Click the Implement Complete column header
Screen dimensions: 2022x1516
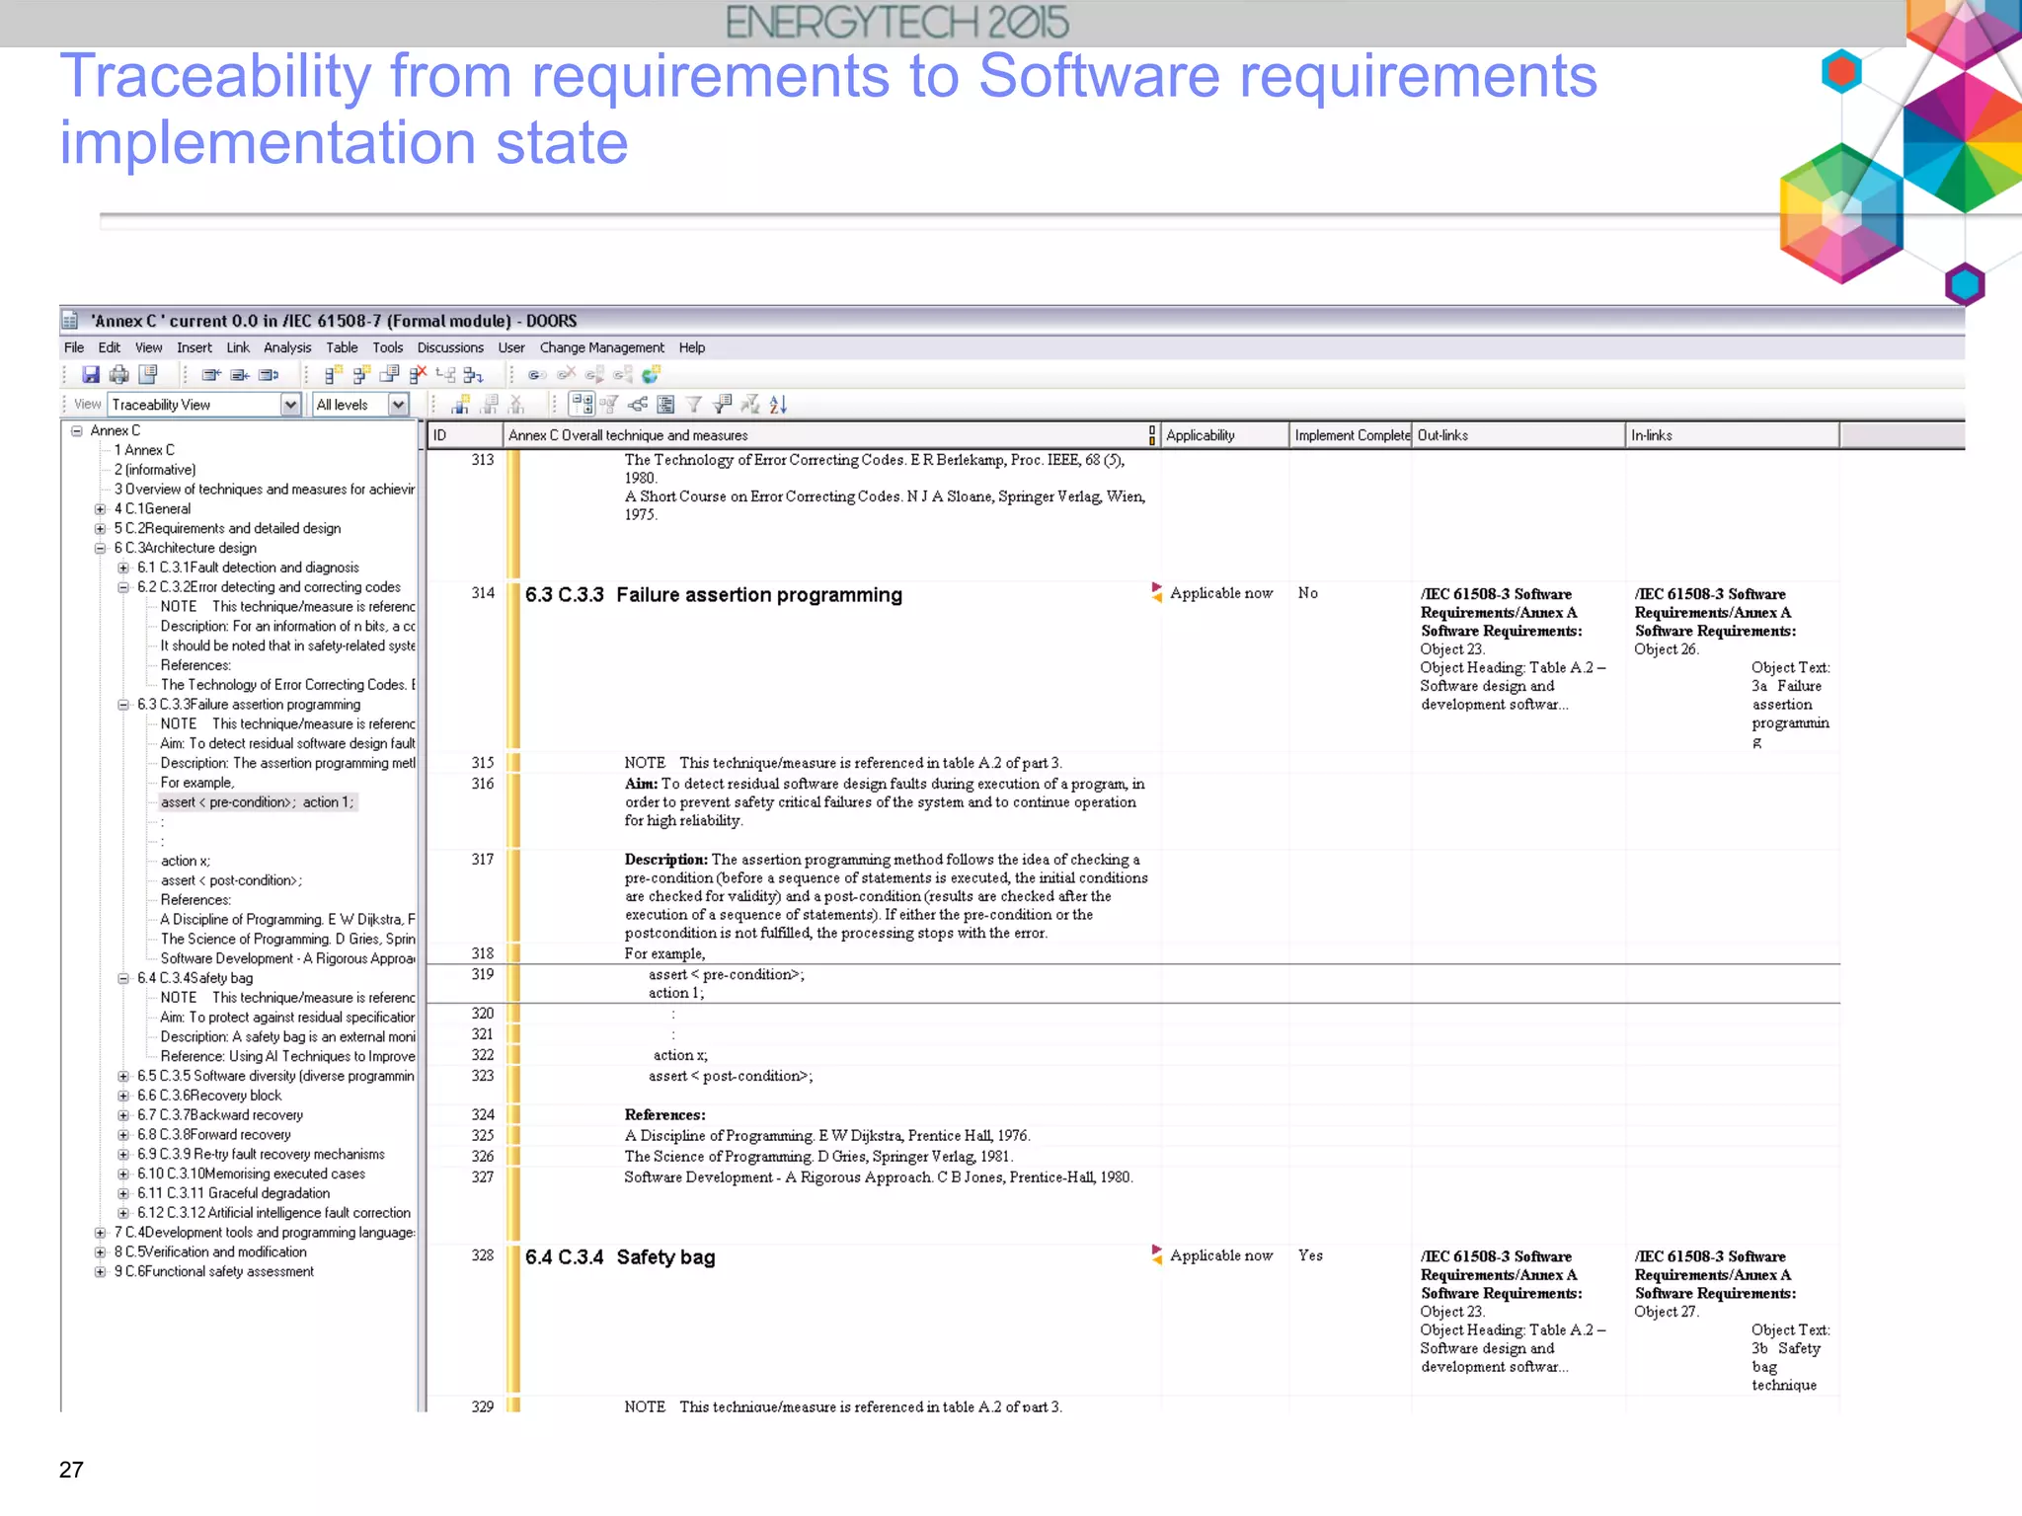tap(1350, 435)
